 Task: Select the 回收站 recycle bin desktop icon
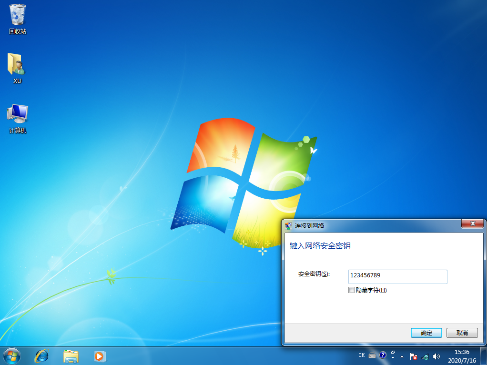18,19
